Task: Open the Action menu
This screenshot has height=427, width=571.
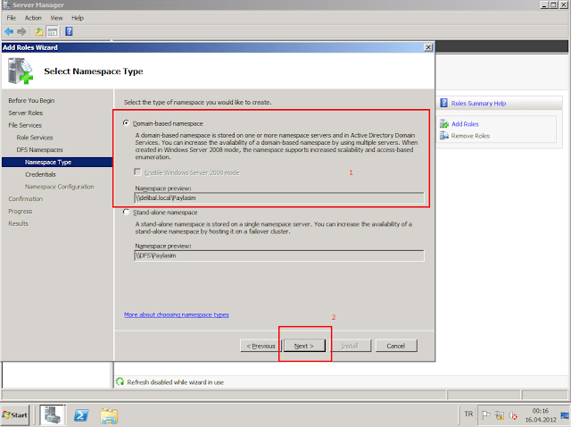Action: [33, 18]
